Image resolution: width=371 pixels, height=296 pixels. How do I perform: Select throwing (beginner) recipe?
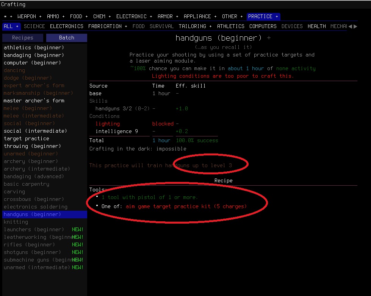pos(45,146)
